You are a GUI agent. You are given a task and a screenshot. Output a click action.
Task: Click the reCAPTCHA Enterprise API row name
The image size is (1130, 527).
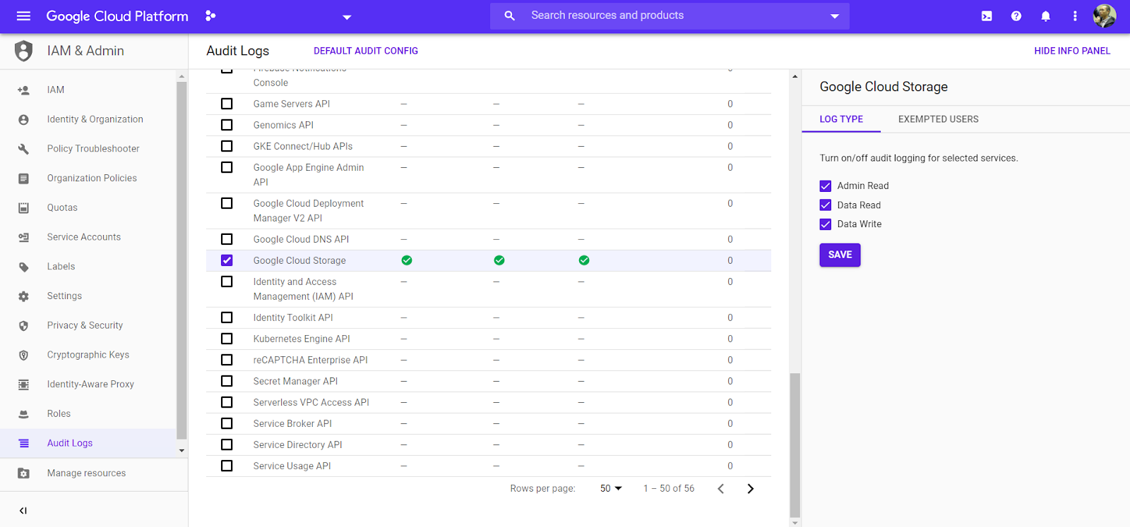point(311,360)
